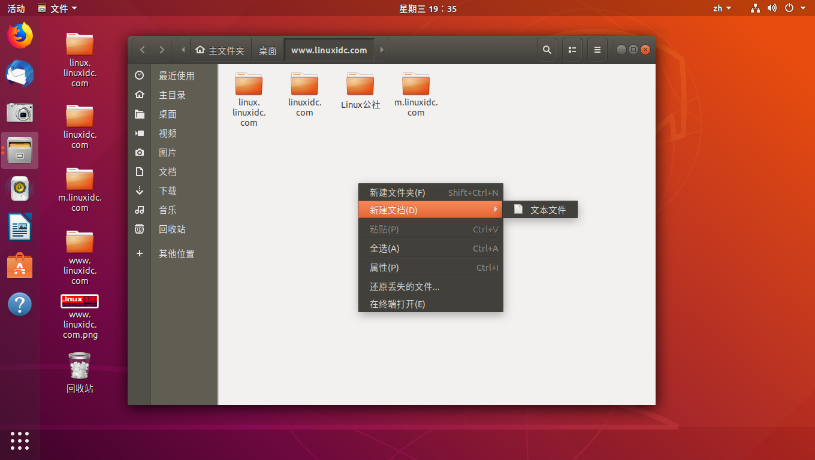Click 主文件夹 path bar button

pos(220,50)
